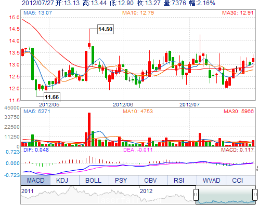This screenshot has width=258, height=205.
Task: Click the 2012 marker in overview timeline
Action: pos(146,191)
